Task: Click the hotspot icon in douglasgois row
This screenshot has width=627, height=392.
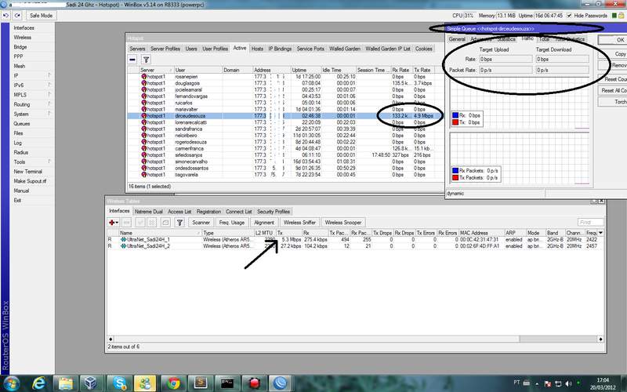Action: [144, 83]
